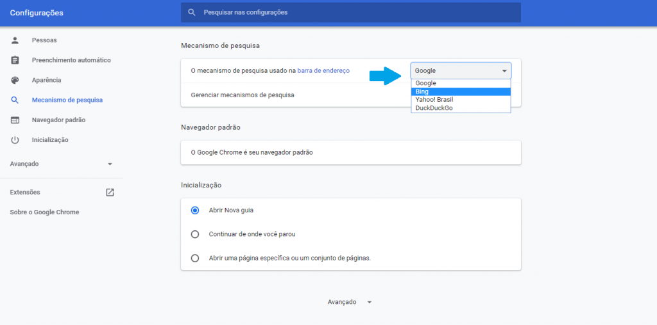Click Pesquisar nas configurações search field

pyautogui.click(x=351, y=13)
